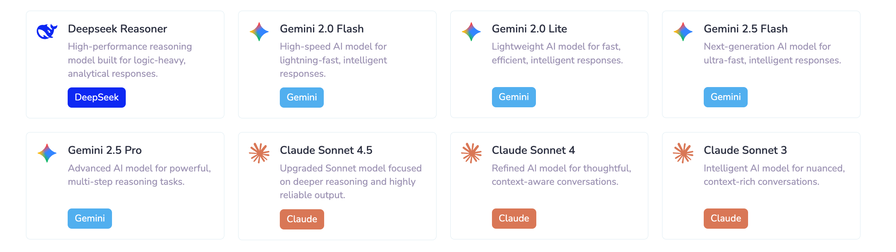Click the Gemini 2.0 Flash star icon
The height and width of the screenshot is (252, 896).
tap(259, 31)
